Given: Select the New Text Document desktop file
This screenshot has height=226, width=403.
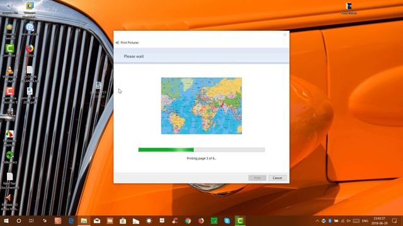Looking at the screenshot, I should (x=10, y=181).
